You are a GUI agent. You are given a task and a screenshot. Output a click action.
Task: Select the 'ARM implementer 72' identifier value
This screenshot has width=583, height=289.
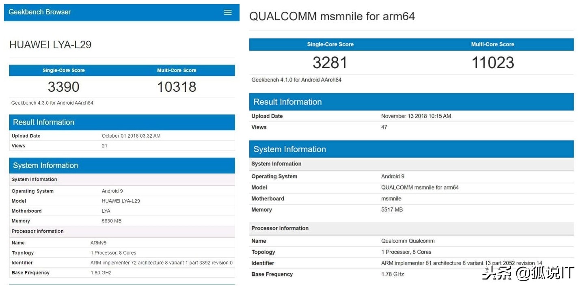[162, 263]
